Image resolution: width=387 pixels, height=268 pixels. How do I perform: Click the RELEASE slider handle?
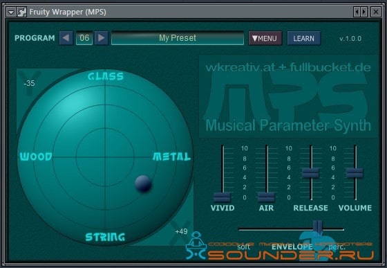310,173
